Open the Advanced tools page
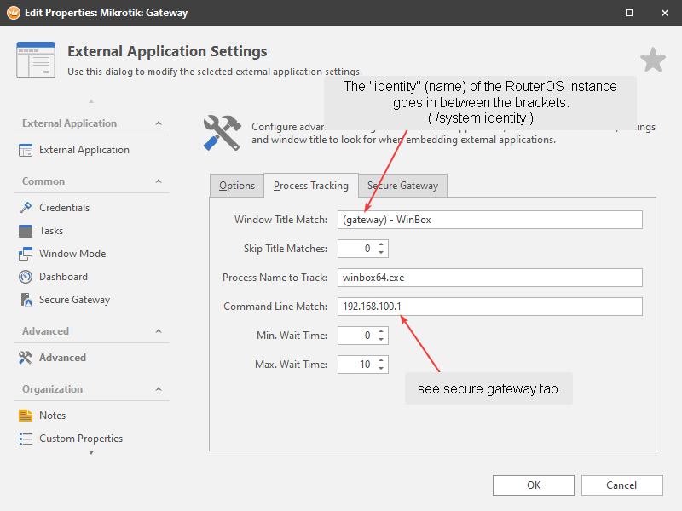 coord(61,358)
